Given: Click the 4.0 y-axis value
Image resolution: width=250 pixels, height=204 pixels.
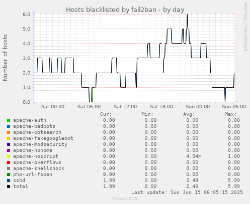Looking at the screenshot, I should coord(27,44).
